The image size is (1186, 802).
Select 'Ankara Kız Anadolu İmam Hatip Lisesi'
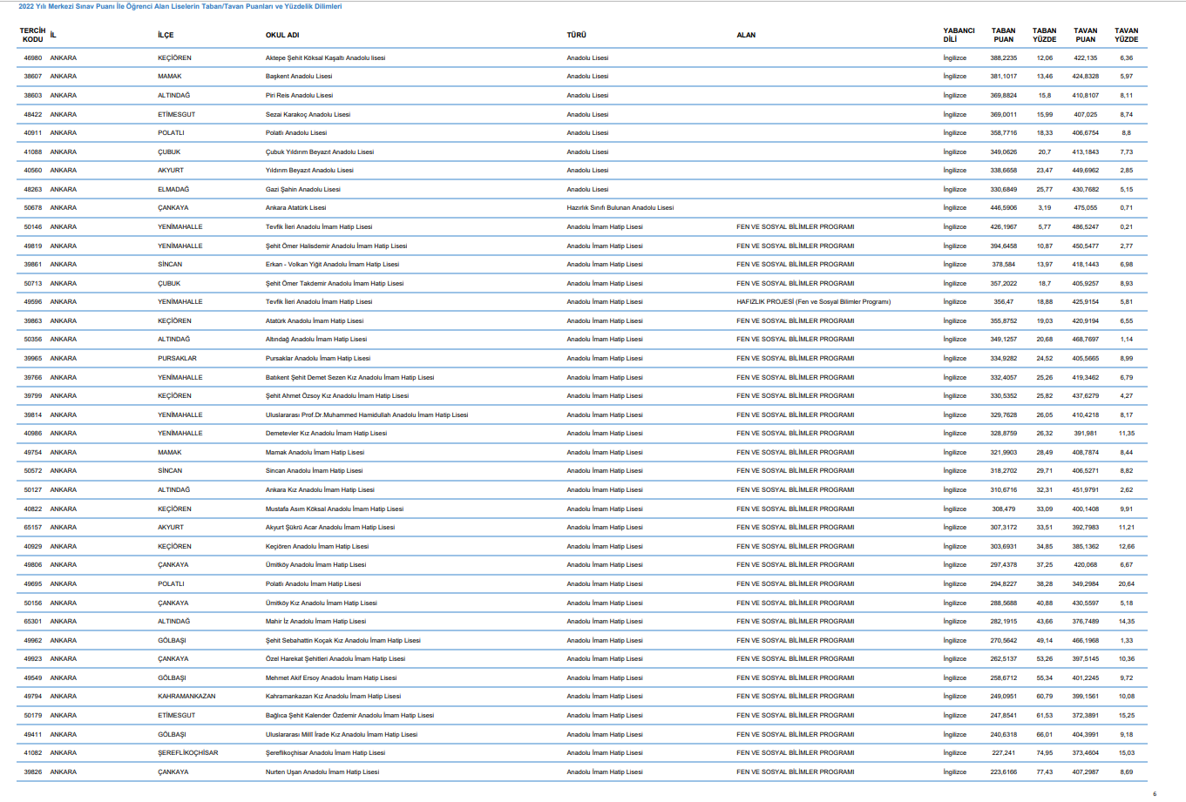(320, 490)
